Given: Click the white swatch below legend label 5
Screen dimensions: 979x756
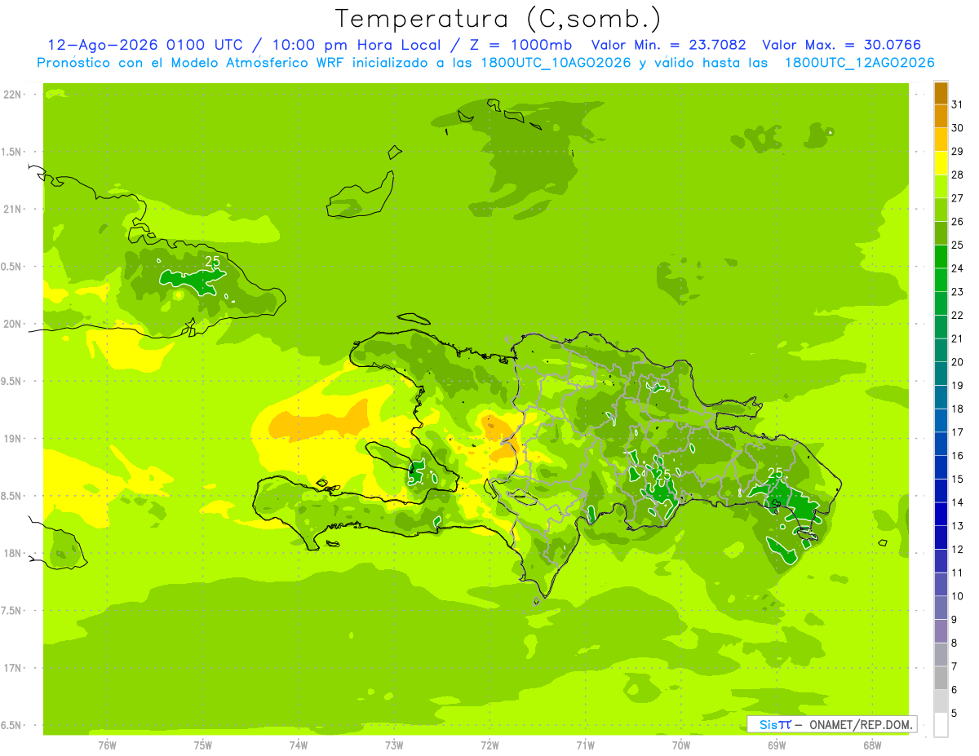Looking at the screenshot, I should pos(941,725).
